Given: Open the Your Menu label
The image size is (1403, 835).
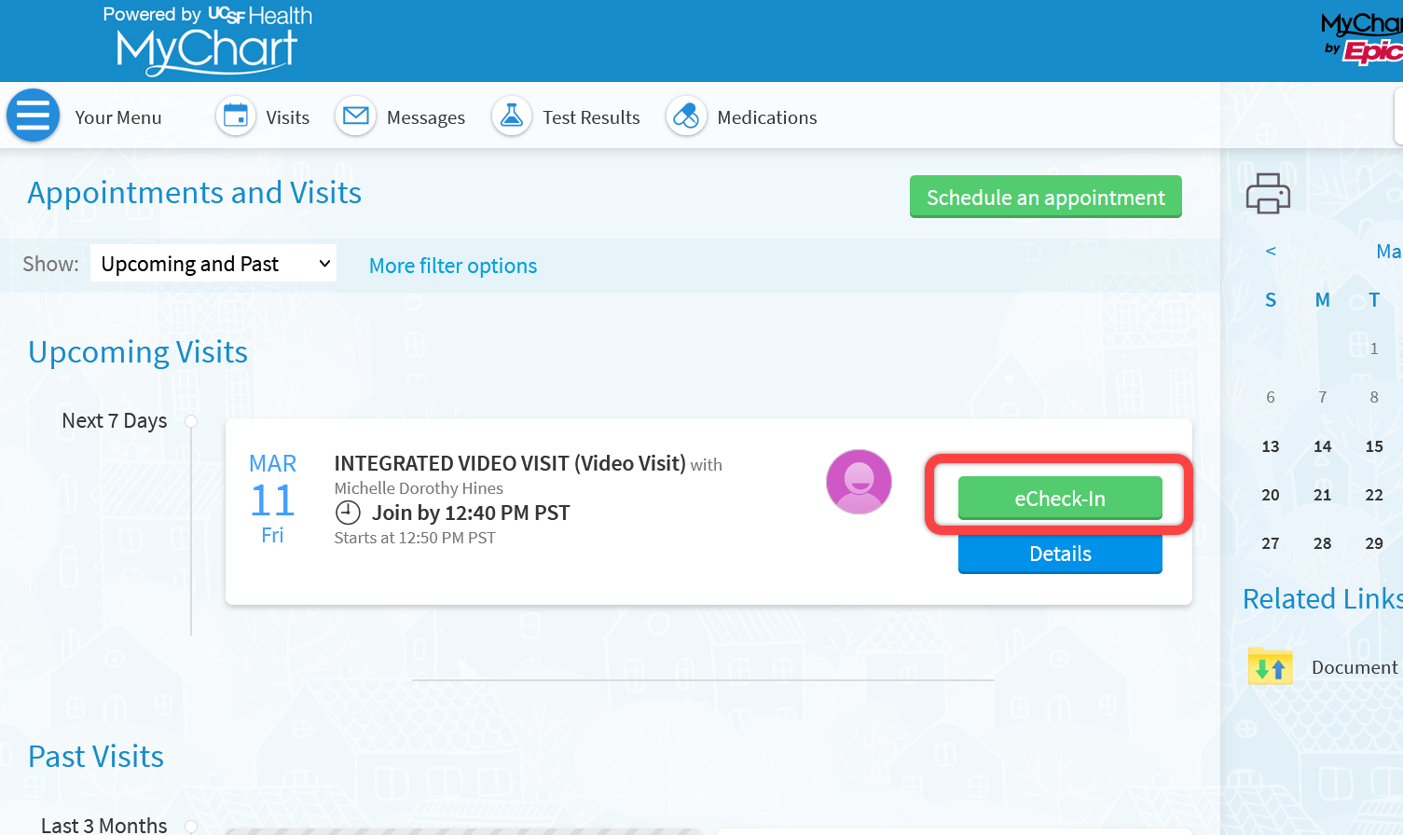Looking at the screenshot, I should [118, 117].
